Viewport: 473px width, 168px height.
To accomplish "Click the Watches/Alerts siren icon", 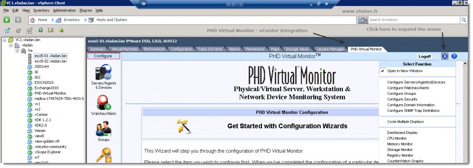I will pos(103,103).
